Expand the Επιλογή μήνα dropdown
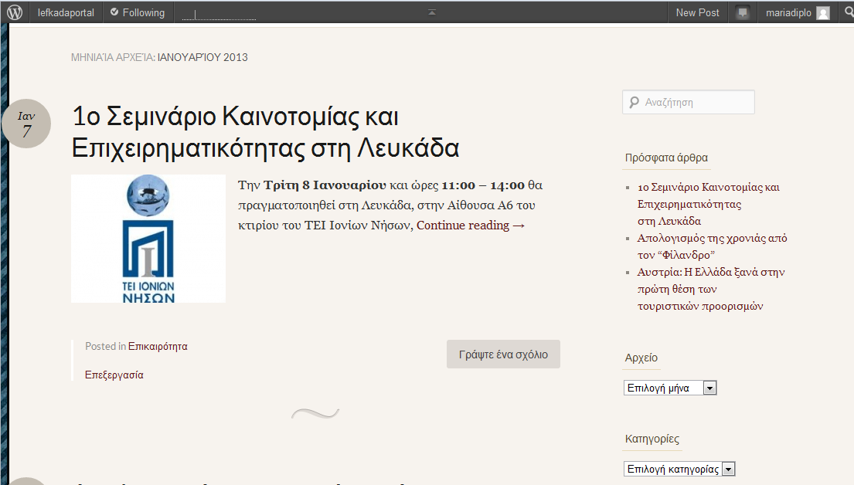Viewport: 854px width, 485px height. [670, 388]
